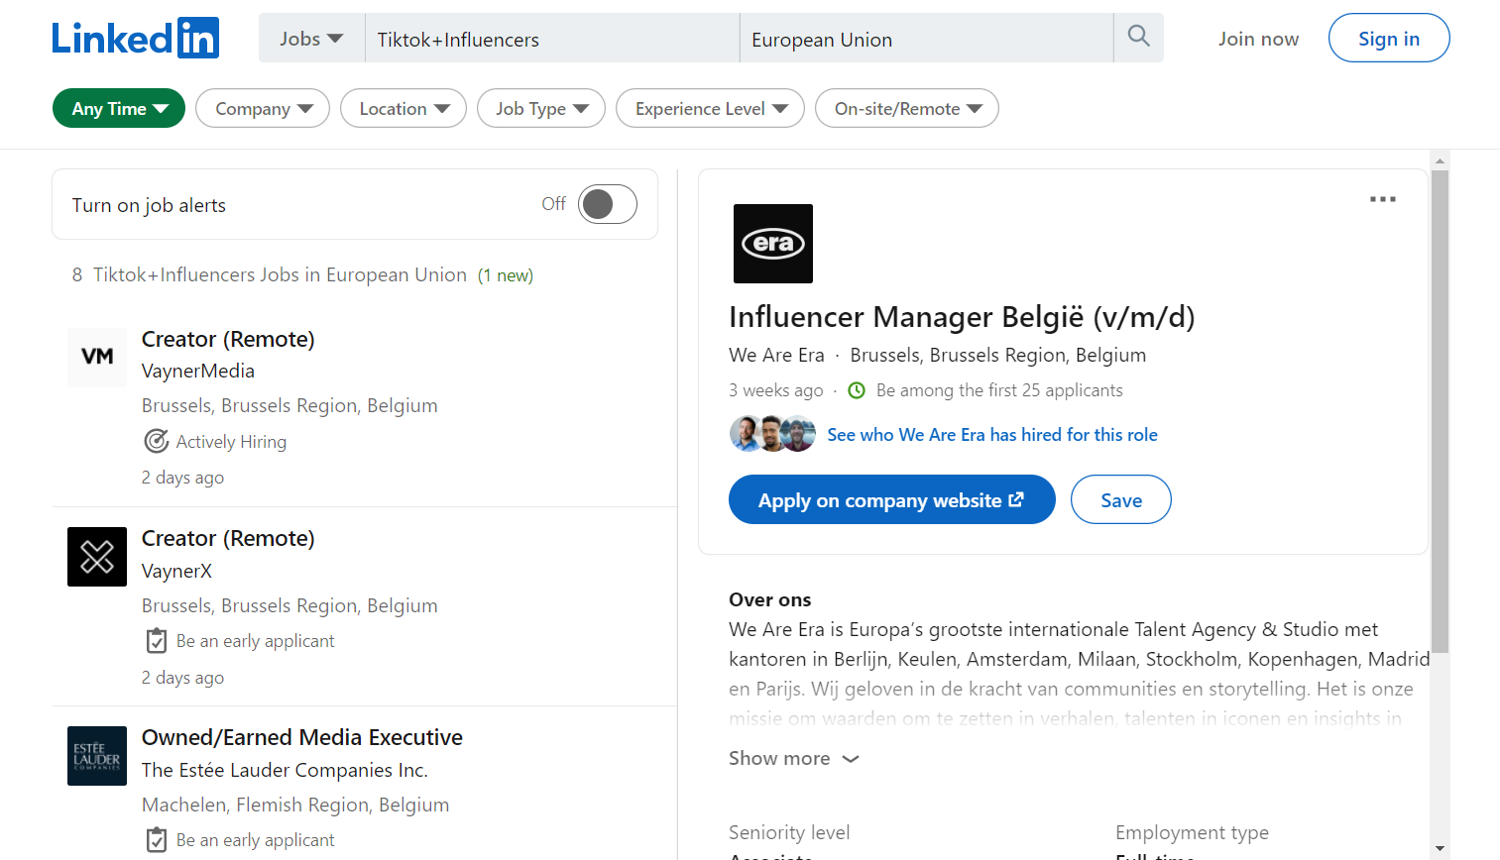Viewport: 1500px width, 860px height.
Task: Click the Influencer Manager België job title
Action: pyautogui.click(x=962, y=317)
